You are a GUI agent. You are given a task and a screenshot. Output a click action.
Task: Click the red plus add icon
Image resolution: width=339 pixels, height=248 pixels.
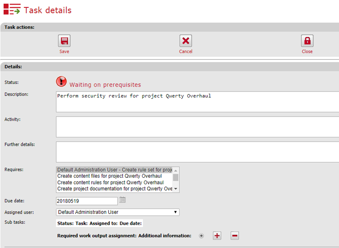point(217,235)
